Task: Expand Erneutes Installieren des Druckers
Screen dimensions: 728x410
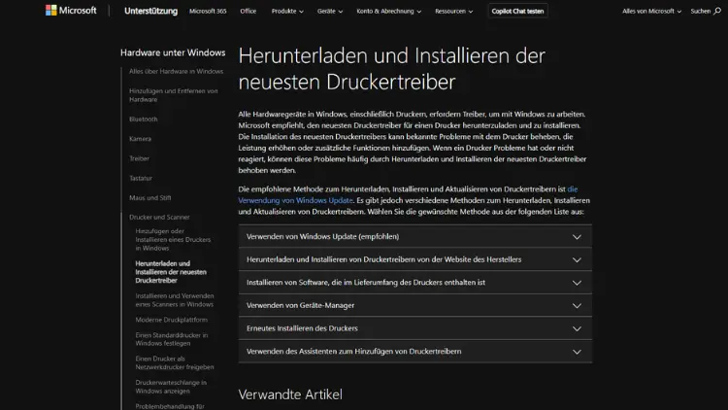Action: point(414,328)
